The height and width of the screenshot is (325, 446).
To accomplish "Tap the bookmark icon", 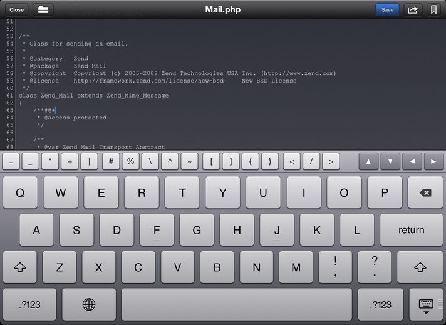I will pos(433,9).
